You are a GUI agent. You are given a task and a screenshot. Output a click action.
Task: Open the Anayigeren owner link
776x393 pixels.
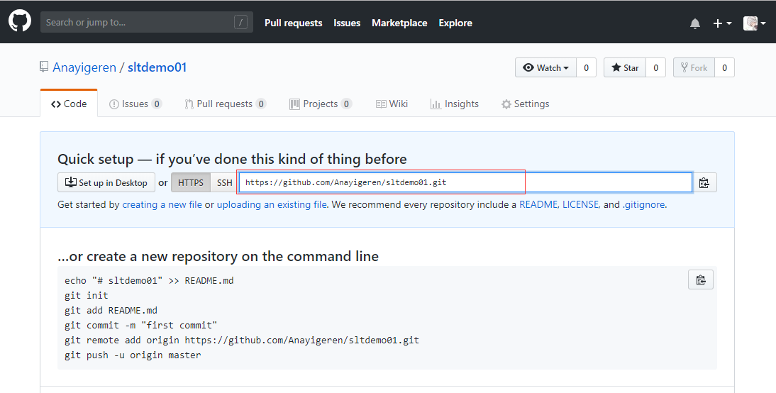click(x=84, y=67)
